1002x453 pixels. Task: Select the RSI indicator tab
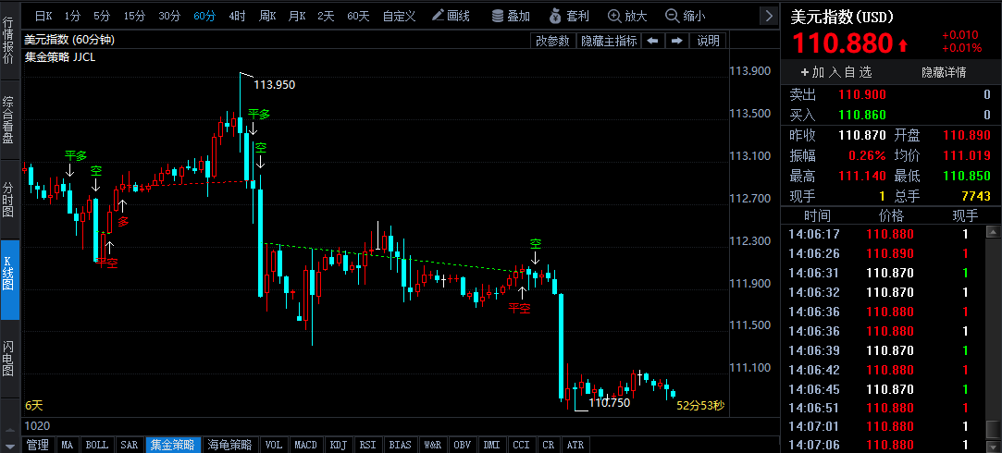[367, 445]
